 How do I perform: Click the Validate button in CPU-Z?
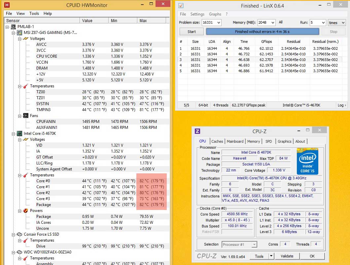click(287, 256)
